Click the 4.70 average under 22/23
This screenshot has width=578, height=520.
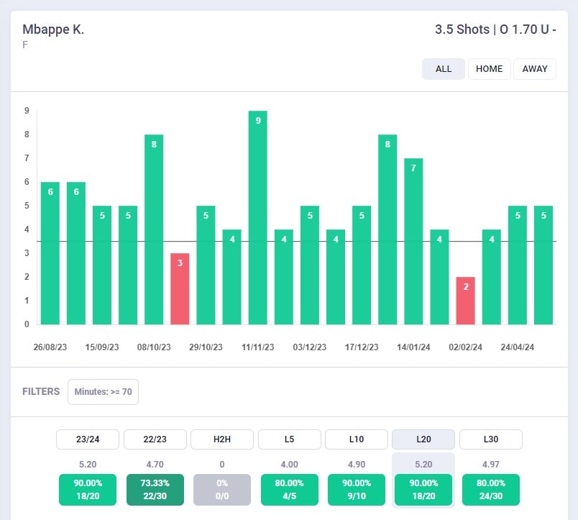[x=155, y=465]
